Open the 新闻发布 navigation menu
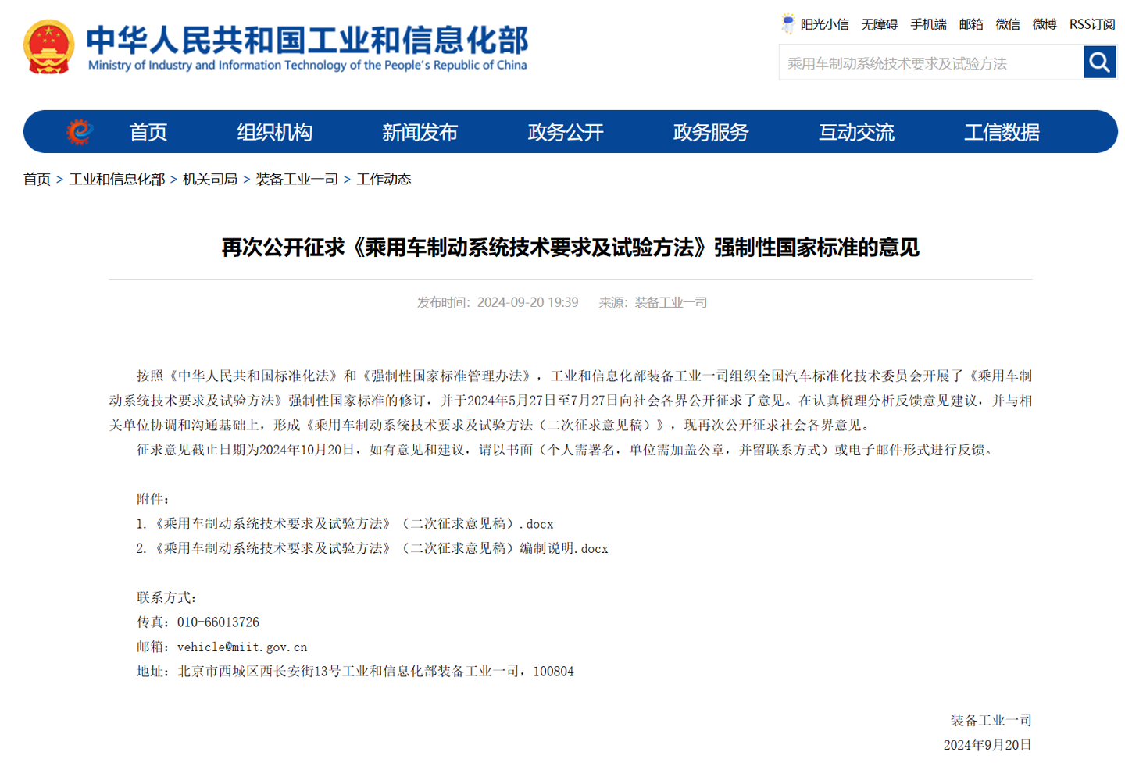1125x777 pixels. (420, 132)
